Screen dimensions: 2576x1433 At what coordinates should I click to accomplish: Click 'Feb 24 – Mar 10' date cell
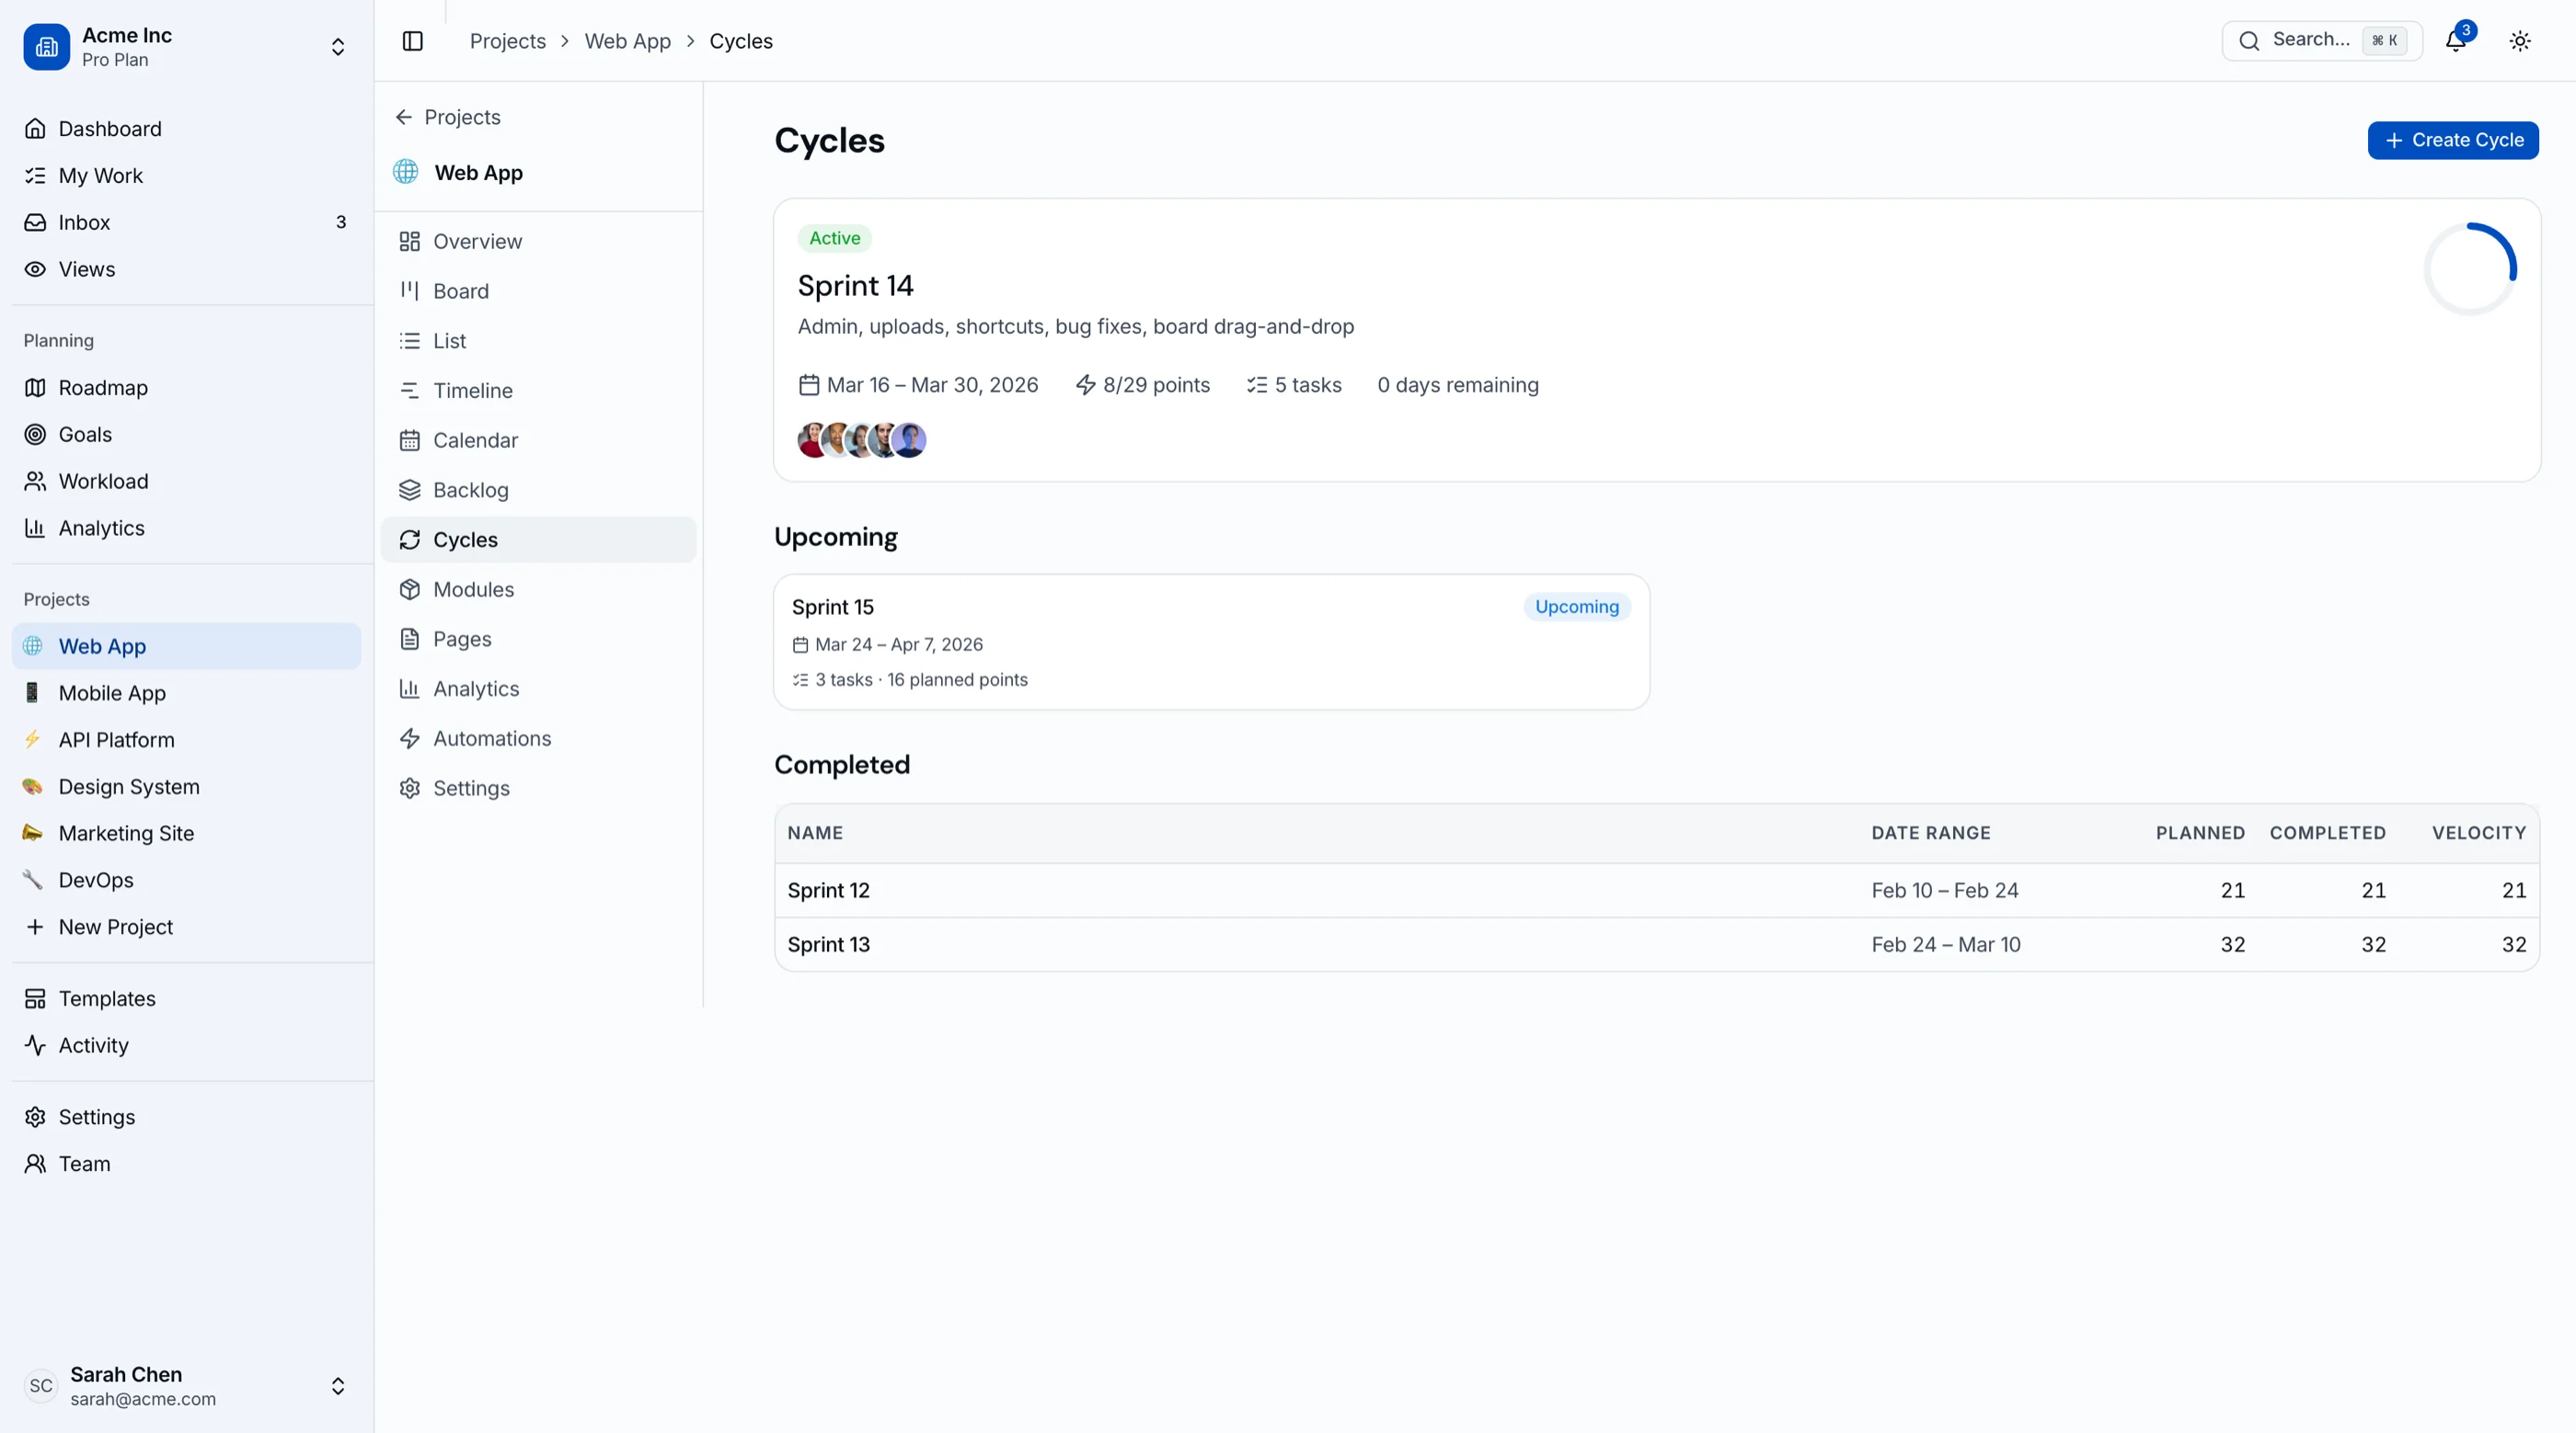coord(1946,944)
